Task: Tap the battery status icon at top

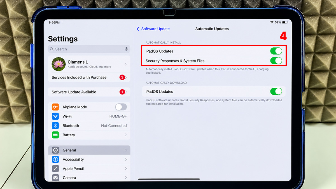Action: pyautogui.click(x=285, y=22)
